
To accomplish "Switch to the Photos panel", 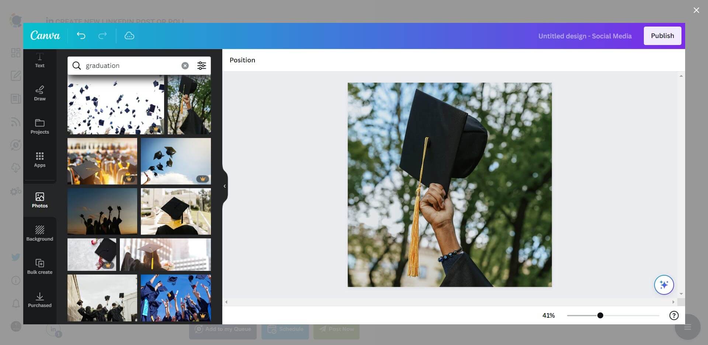I will [39, 200].
